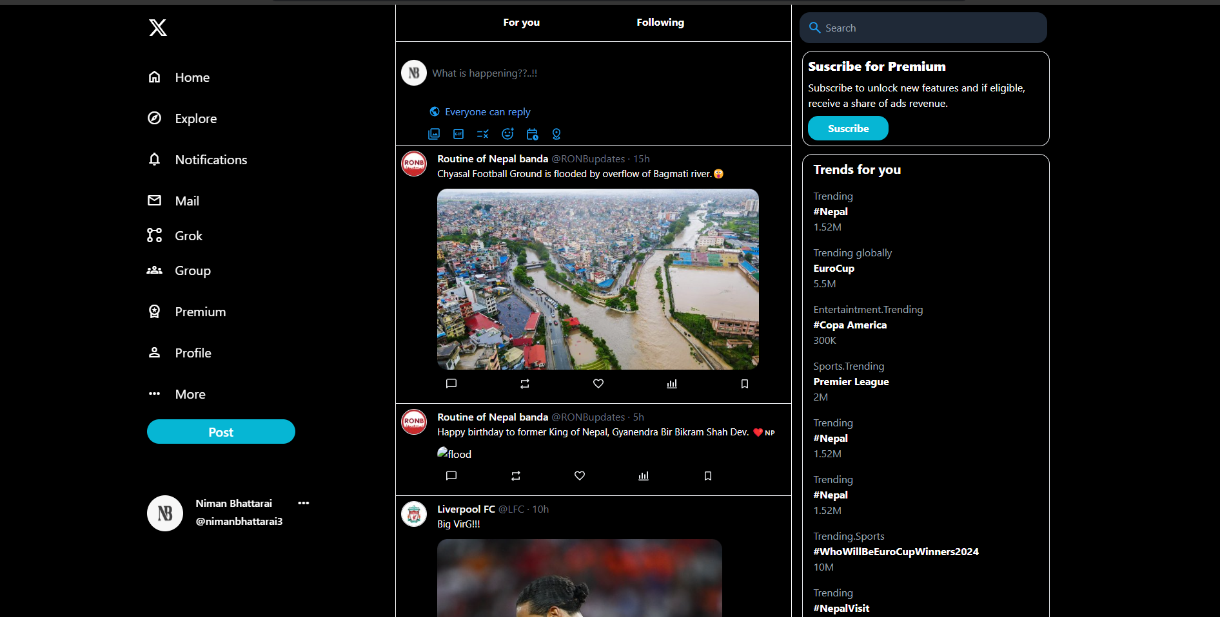
Task: Click the X logo in the sidebar
Action: (x=158, y=28)
